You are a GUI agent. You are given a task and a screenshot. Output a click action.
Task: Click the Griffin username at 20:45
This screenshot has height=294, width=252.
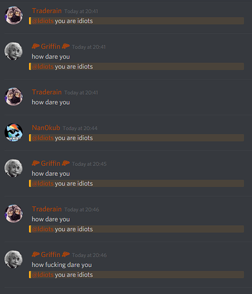[x=51, y=163]
